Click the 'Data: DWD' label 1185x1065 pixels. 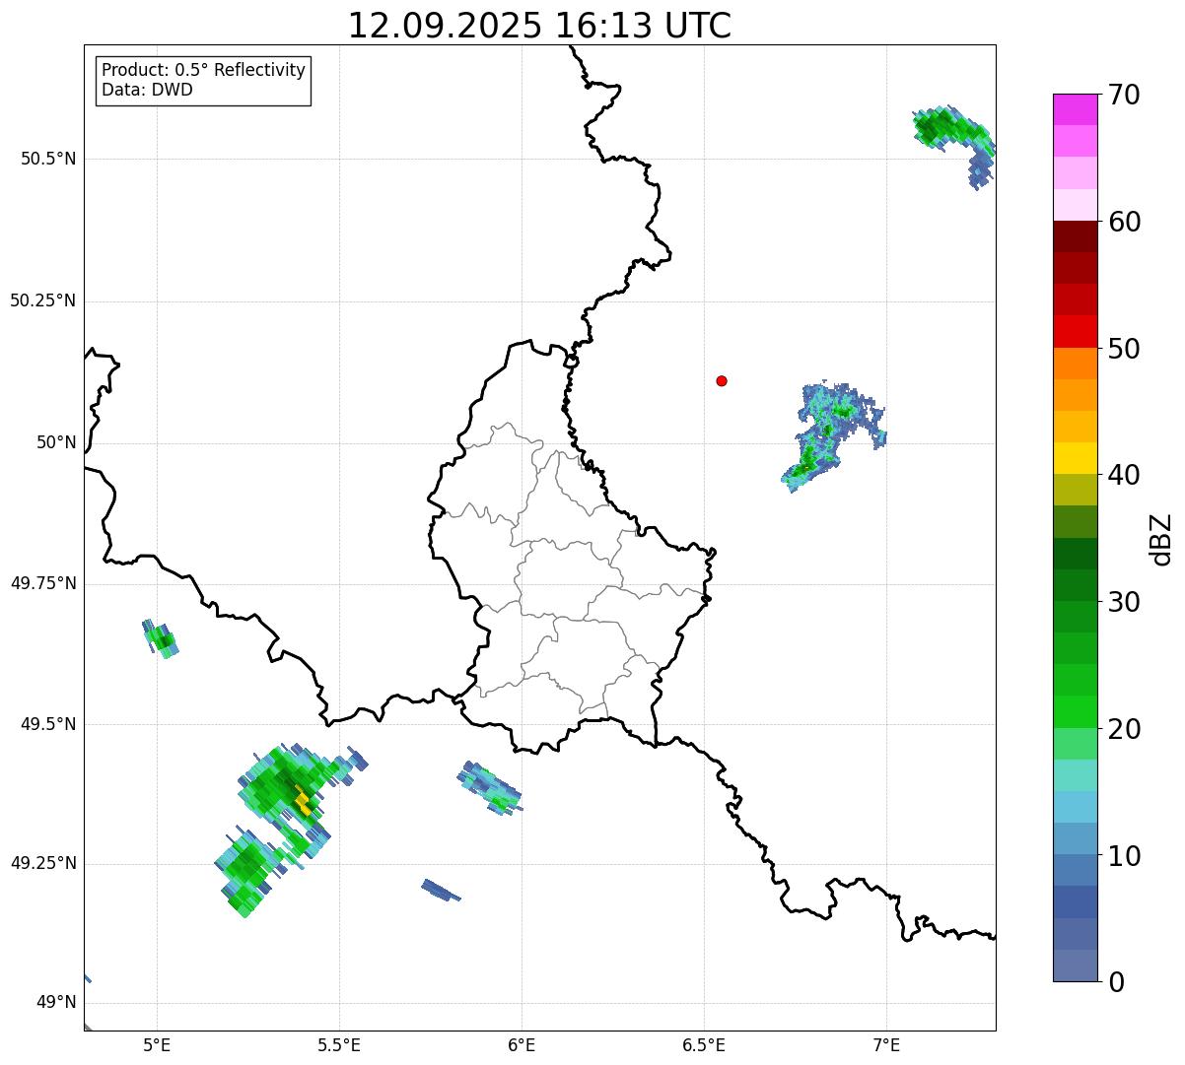coord(147,90)
